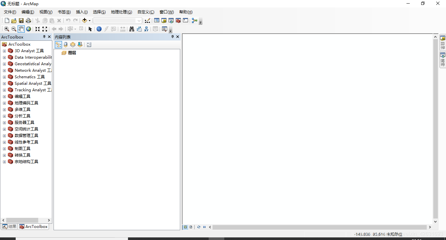Image resolution: width=446 pixels, height=240 pixels.
Task: Toggle Data View at map bottom
Action: [185, 227]
